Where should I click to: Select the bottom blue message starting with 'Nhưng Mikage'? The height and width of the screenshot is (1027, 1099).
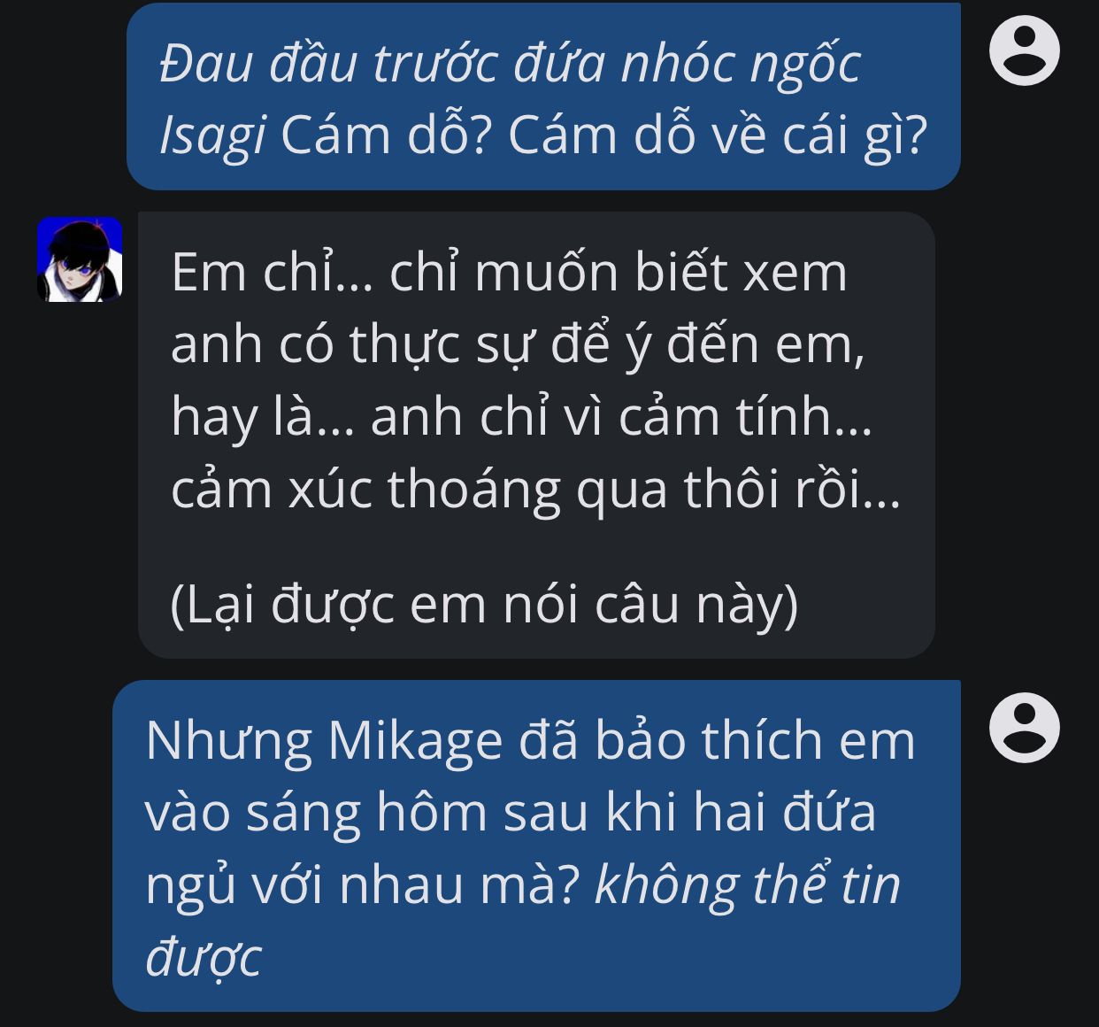click(536, 846)
